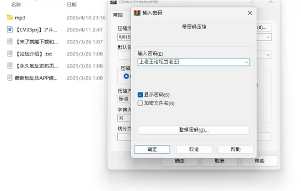Enable the 加密文件名 checkbox
The width and height of the screenshot is (301, 191).
click(140, 103)
